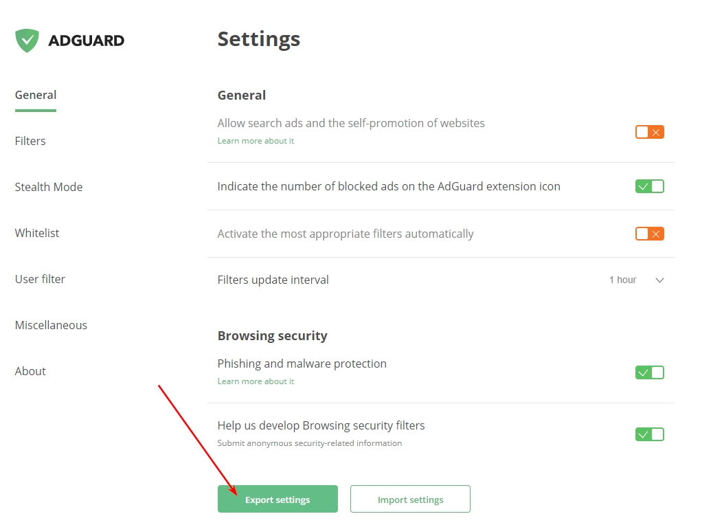This screenshot has width=724, height=525.
Task: Open learn more about search ads link
Action: (256, 140)
